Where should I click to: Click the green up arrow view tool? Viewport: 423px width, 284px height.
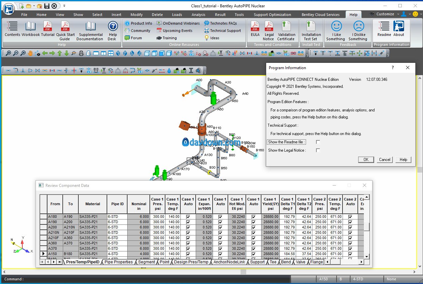[x=59, y=53]
